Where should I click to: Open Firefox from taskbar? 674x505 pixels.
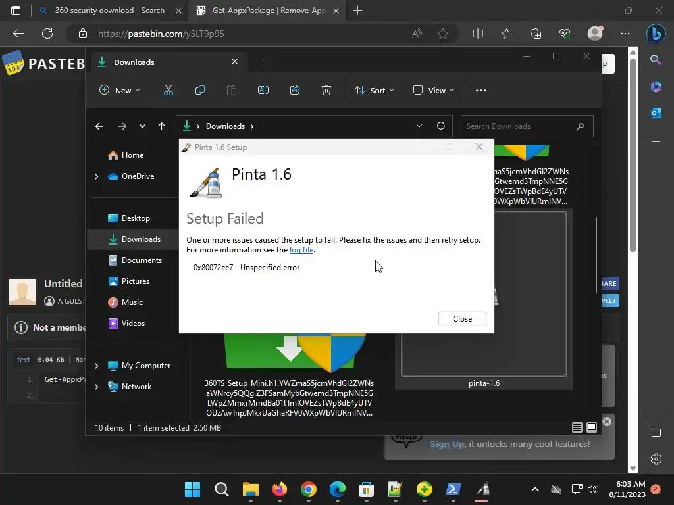tap(279, 489)
